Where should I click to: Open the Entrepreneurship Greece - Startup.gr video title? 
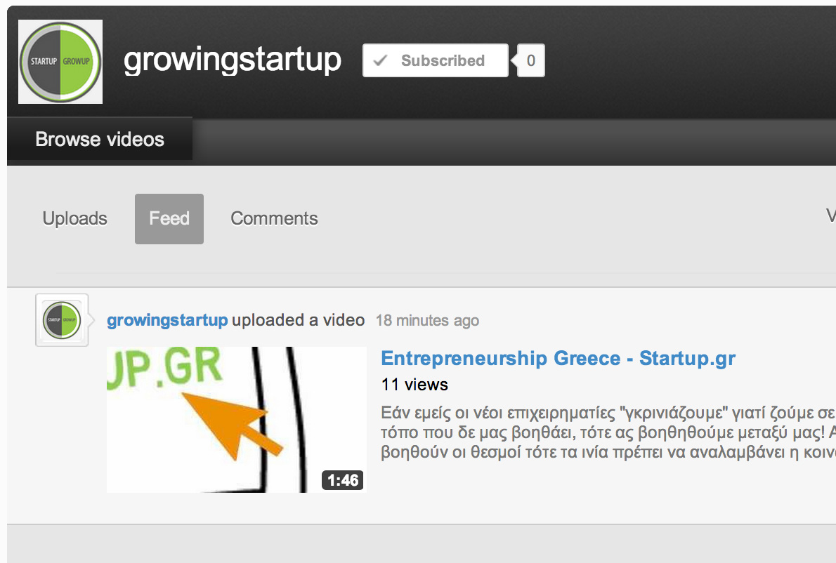point(559,359)
